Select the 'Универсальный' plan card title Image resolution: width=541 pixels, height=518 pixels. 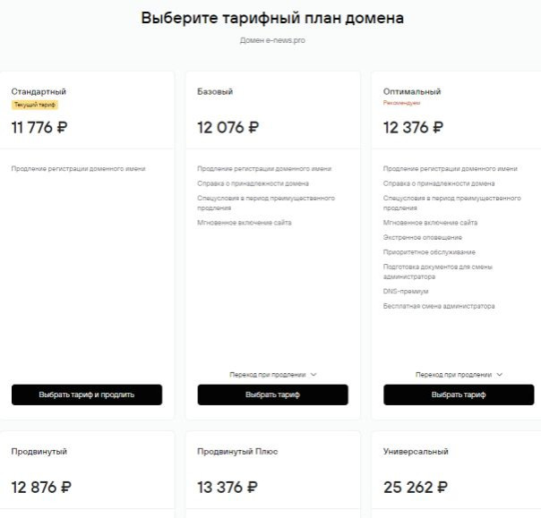tap(416, 452)
